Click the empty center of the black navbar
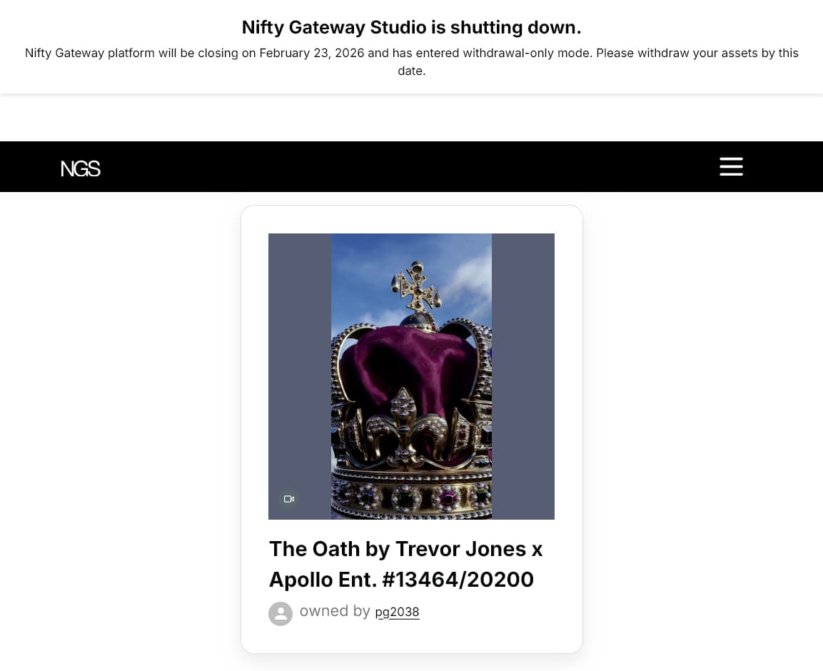823x671 pixels. point(411,167)
